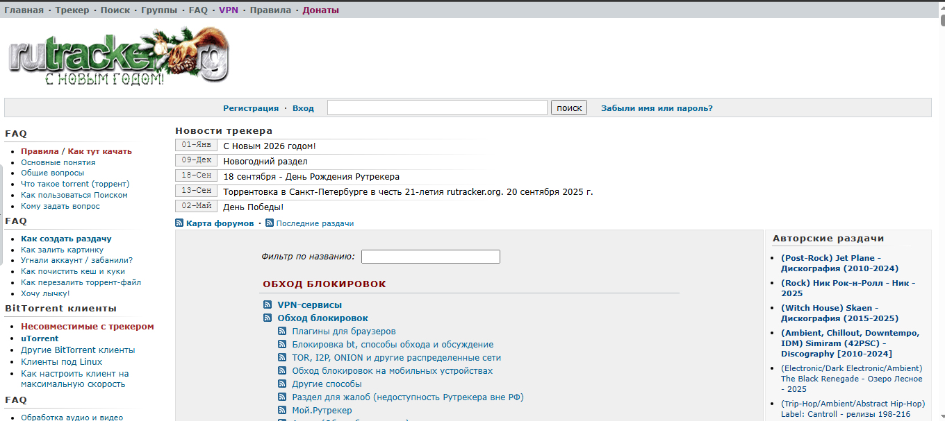The height and width of the screenshot is (421, 945).
Task: Open the Трекер menu item
Action: pos(72,10)
